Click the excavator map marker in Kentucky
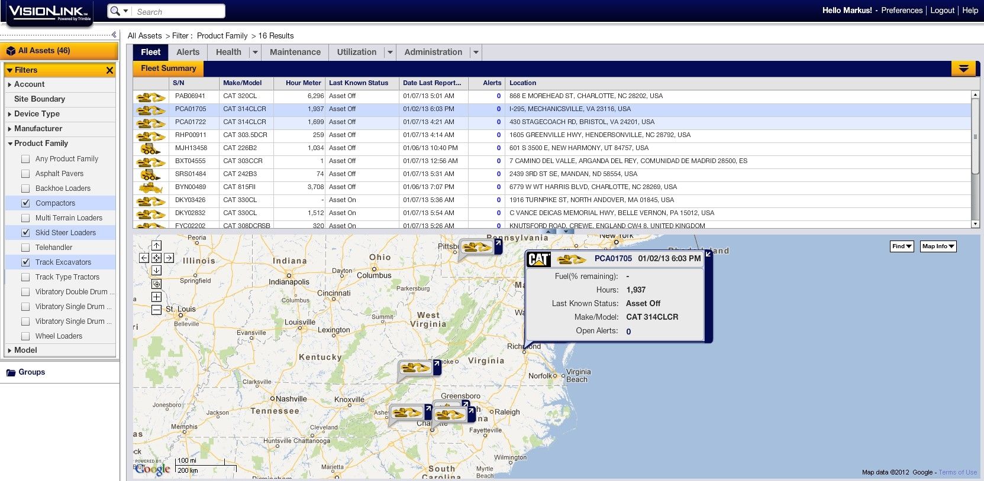Image resolution: width=984 pixels, height=481 pixels. pyautogui.click(x=415, y=368)
